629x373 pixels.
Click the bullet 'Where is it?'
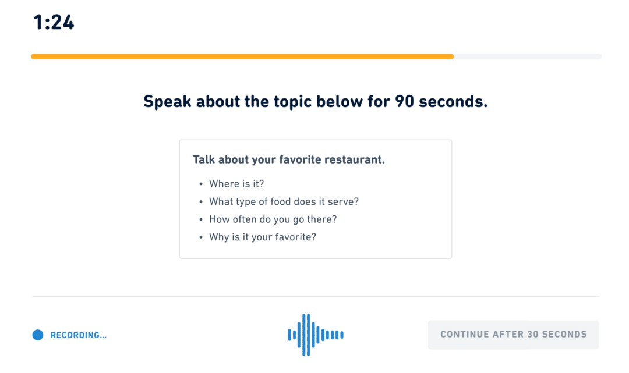click(x=236, y=184)
